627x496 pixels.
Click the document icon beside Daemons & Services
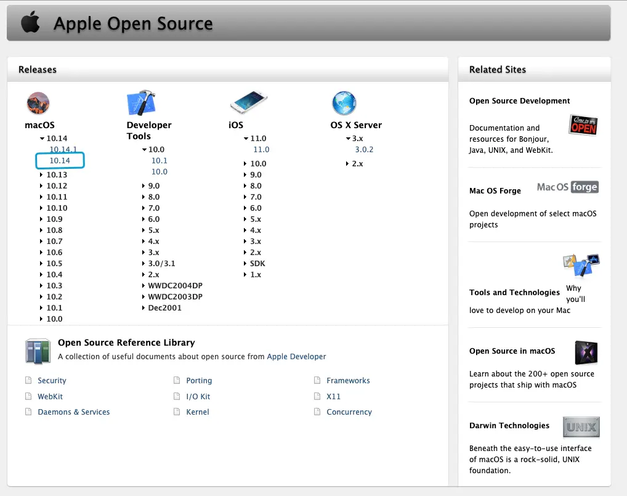click(x=28, y=412)
